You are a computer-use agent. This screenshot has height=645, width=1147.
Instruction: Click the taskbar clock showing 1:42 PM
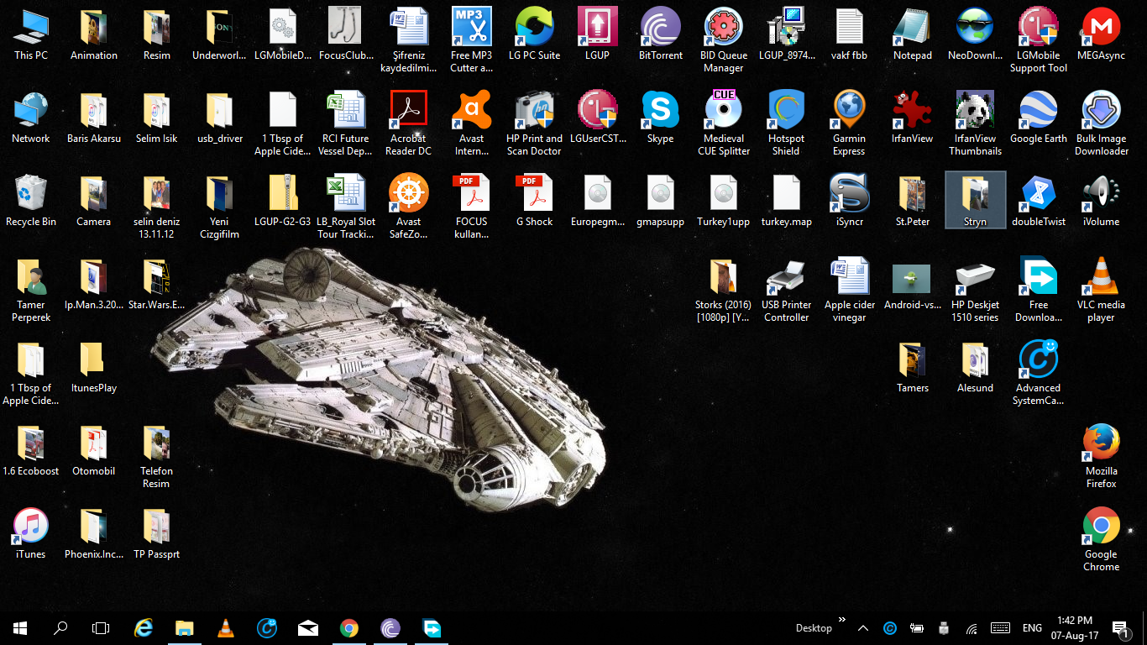click(1075, 627)
